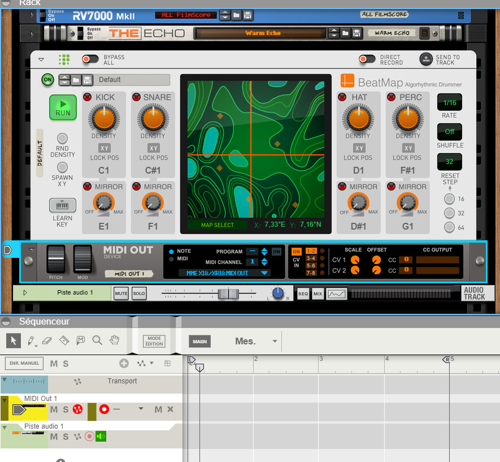The width and height of the screenshot is (500, 462).
Task: Click the Piste audio 1 channel level fader
Action: pyautogui.click(x=228, y=293)
